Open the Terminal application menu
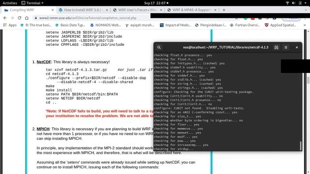This screenshot has width=310, height=174. pyautogui.click(x=32, y=3)
